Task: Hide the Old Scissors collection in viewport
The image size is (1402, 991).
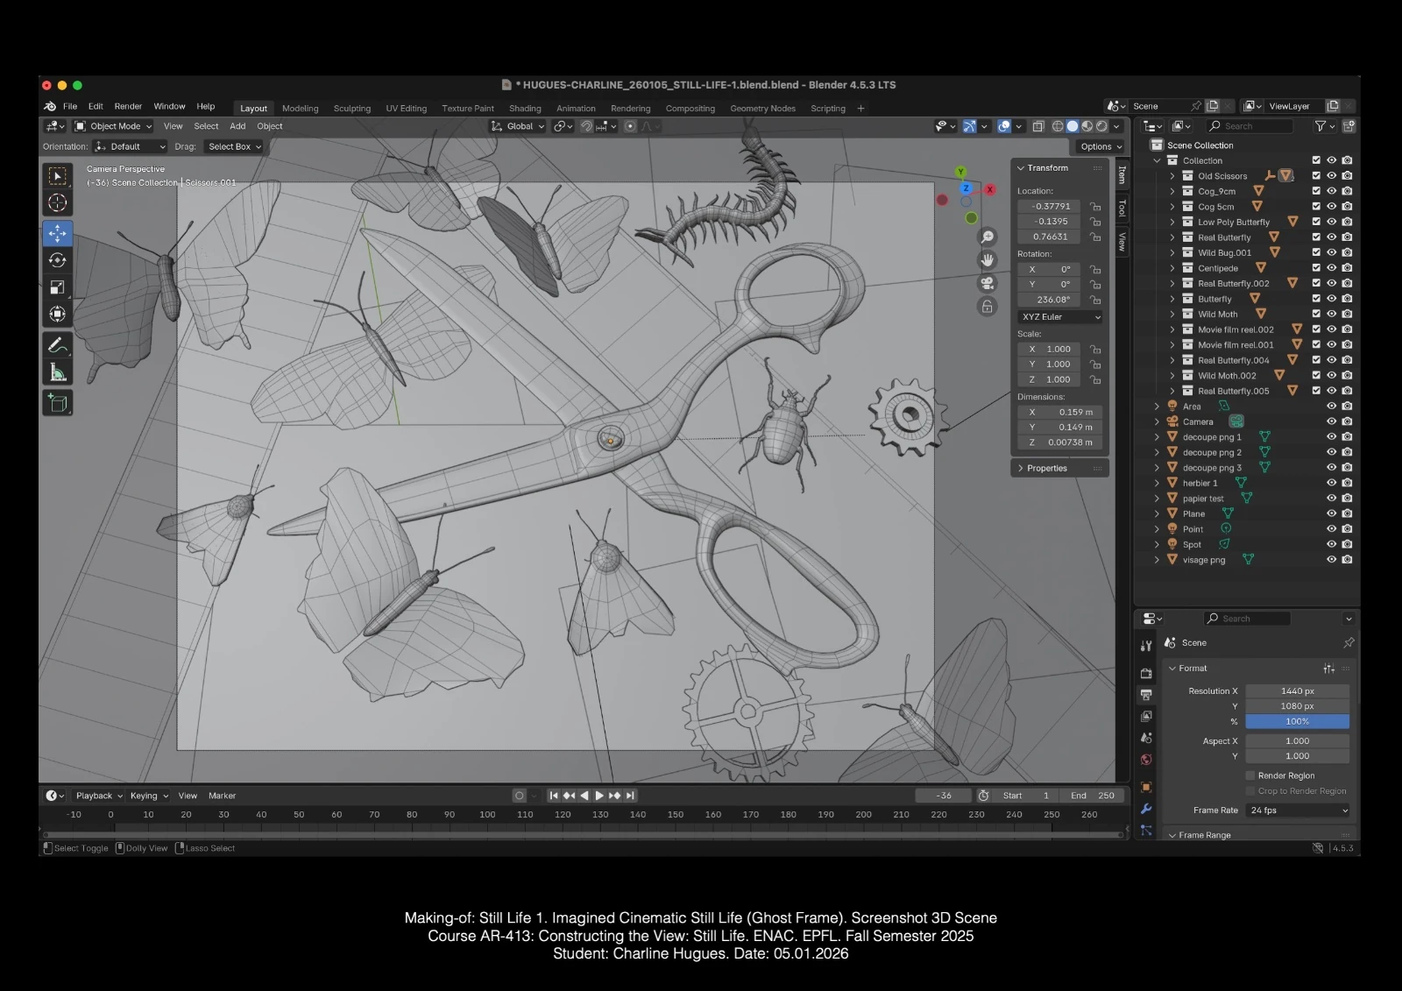Action: tap(1332, 176)
